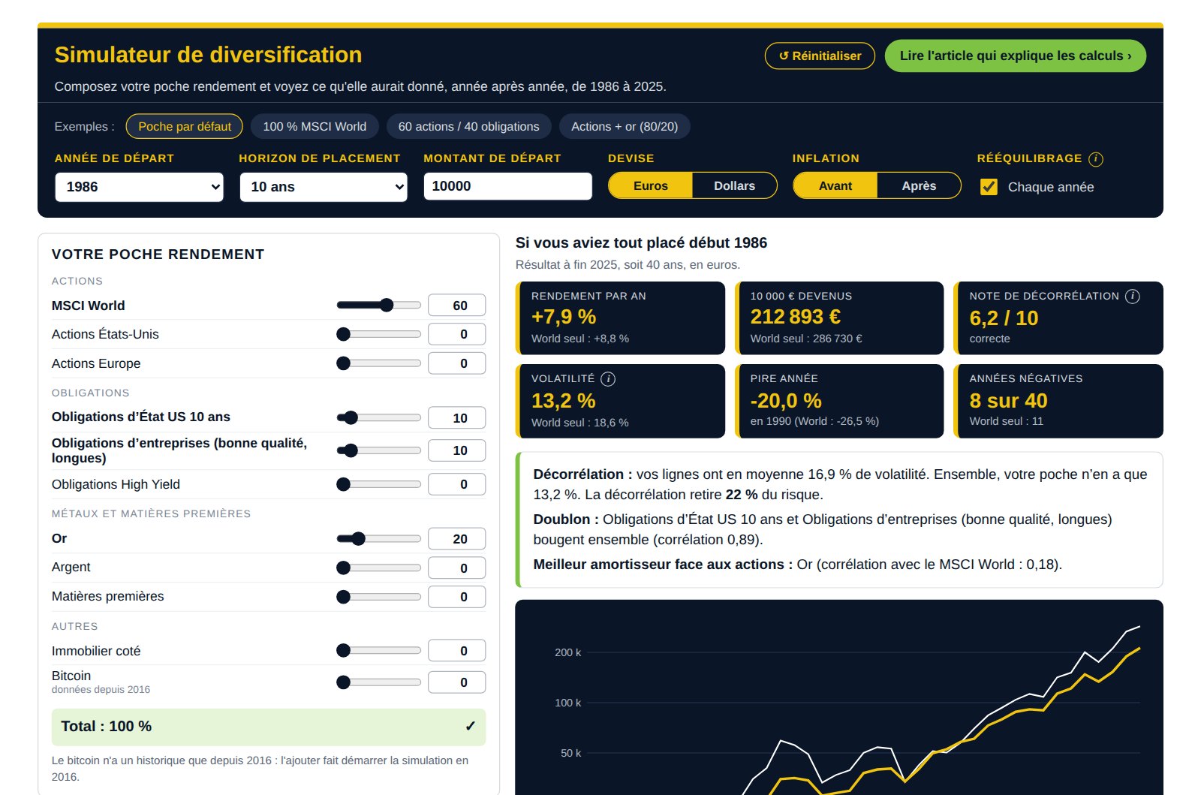Click the Argent allocation slider

[x=379, y=568]
